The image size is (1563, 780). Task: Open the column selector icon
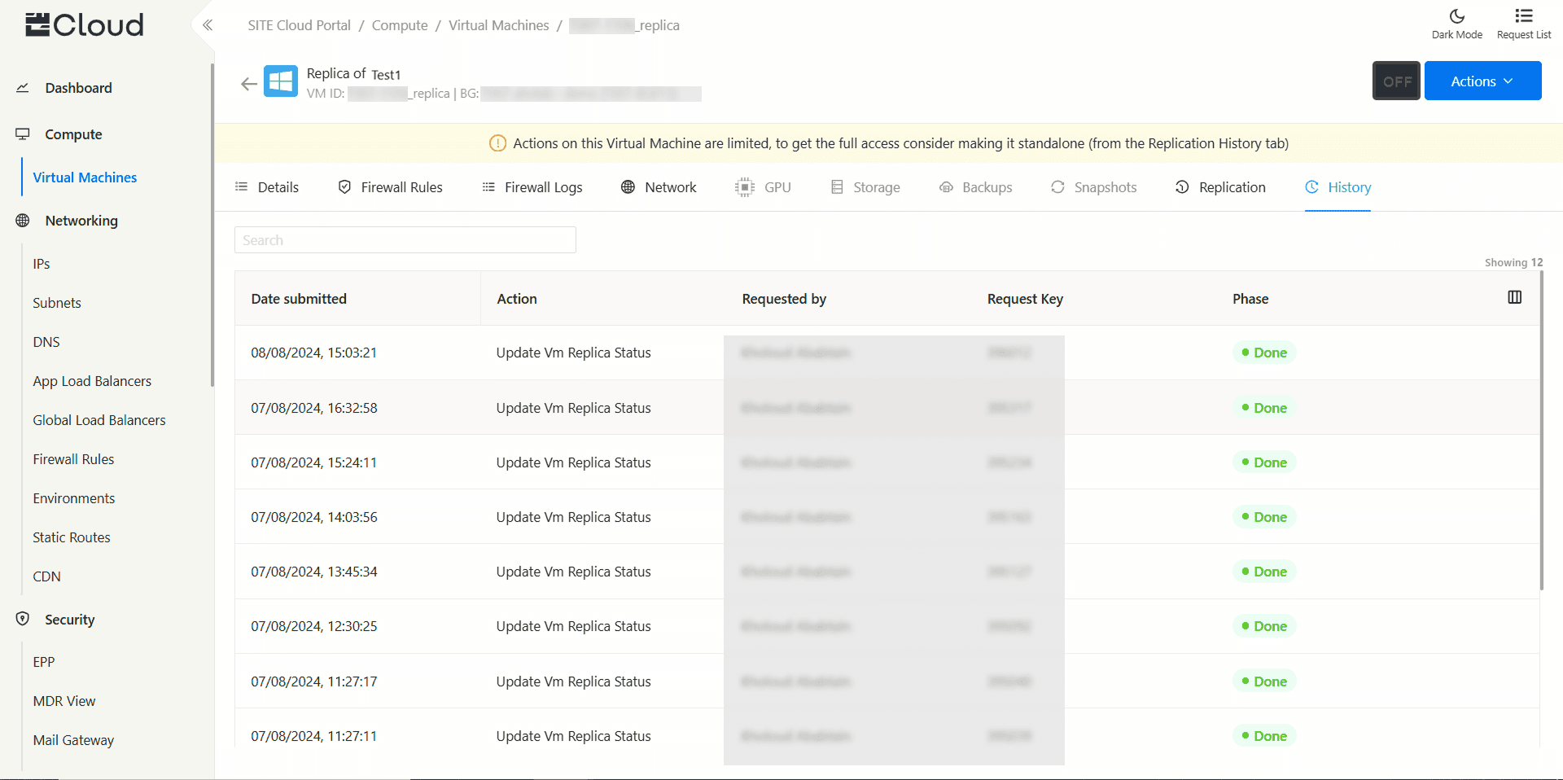(1514, 298)
